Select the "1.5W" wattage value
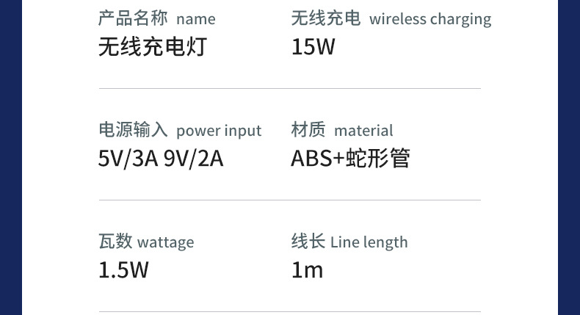The width and height of the screenshot is (580, 315). [123, 269]
